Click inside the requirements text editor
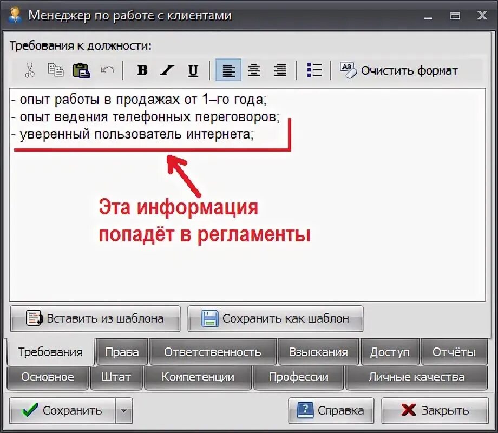The height and width of the screenshot is (433, 498). pos(247,195)
